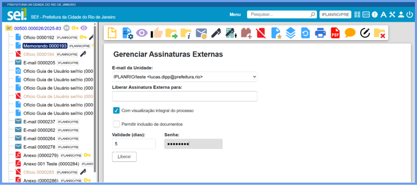Click the thumbs-up icon in toolbar
The width and height of the screenshot is (417, 185).
pyautogui.click(x=157, y=33)
